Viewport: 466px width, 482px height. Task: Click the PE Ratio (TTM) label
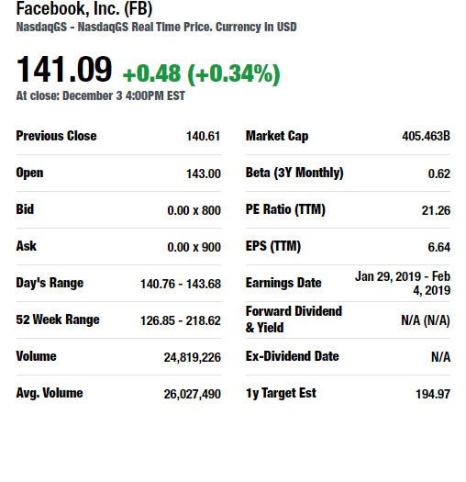coord(285,209)
